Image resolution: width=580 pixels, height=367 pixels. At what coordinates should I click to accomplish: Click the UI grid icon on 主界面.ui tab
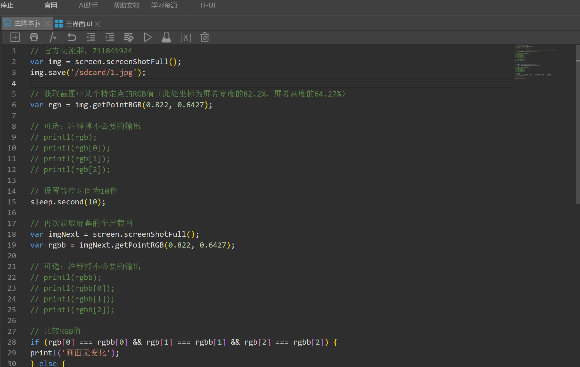tap(59, 24)
